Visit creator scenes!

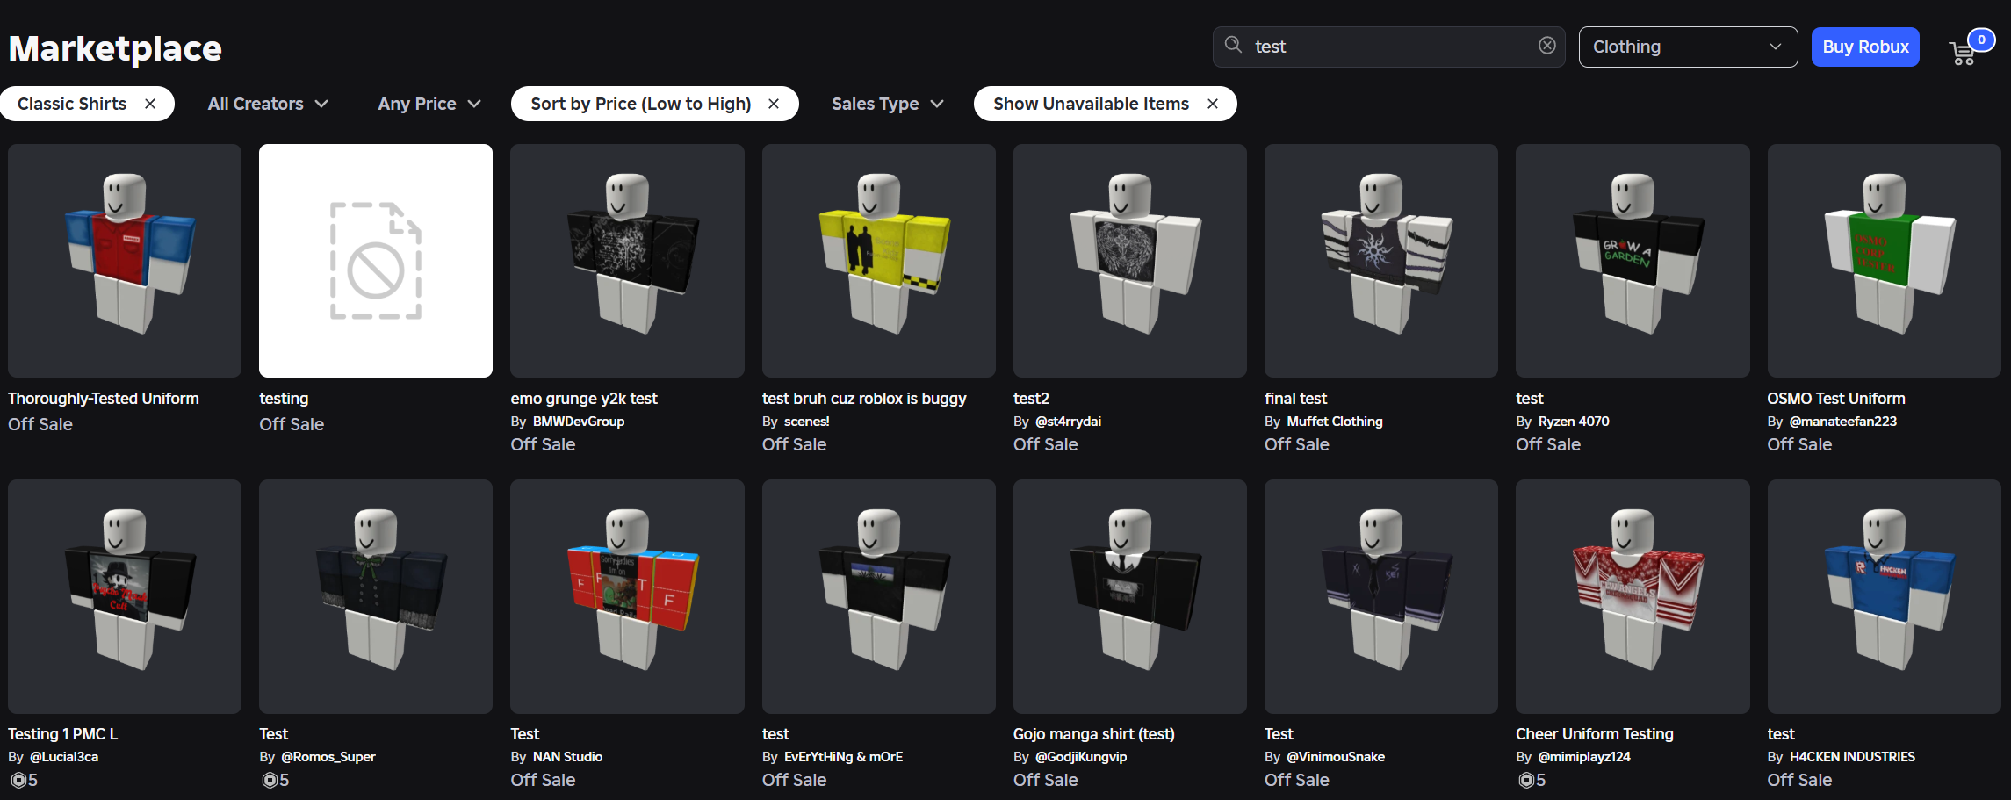click(x=807, y=422)
